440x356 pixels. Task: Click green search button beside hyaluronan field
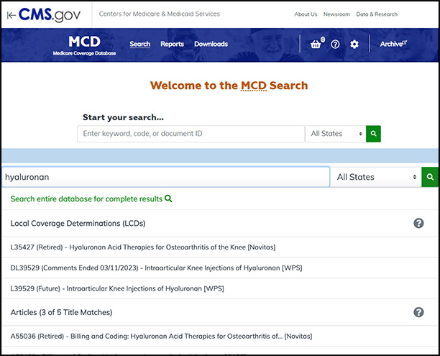pos(430,177)
